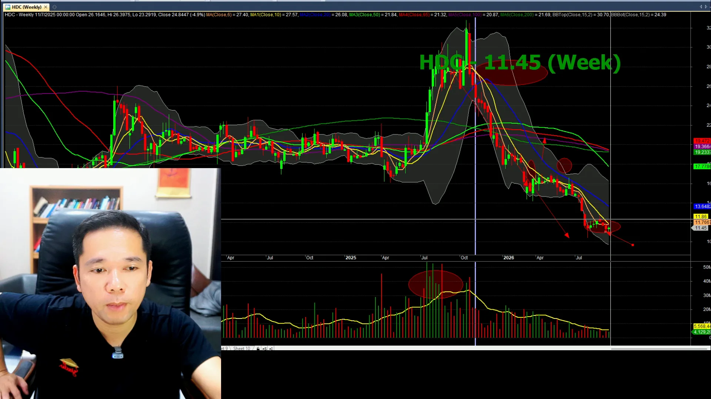
Task: Click the yellow 11.86 price axis label
Action: pyautogui.click(x=701, y=216)
